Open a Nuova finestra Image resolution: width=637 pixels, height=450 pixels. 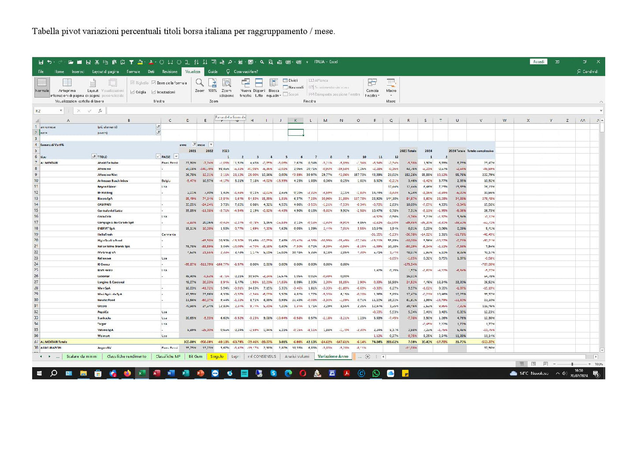[246, 88]
